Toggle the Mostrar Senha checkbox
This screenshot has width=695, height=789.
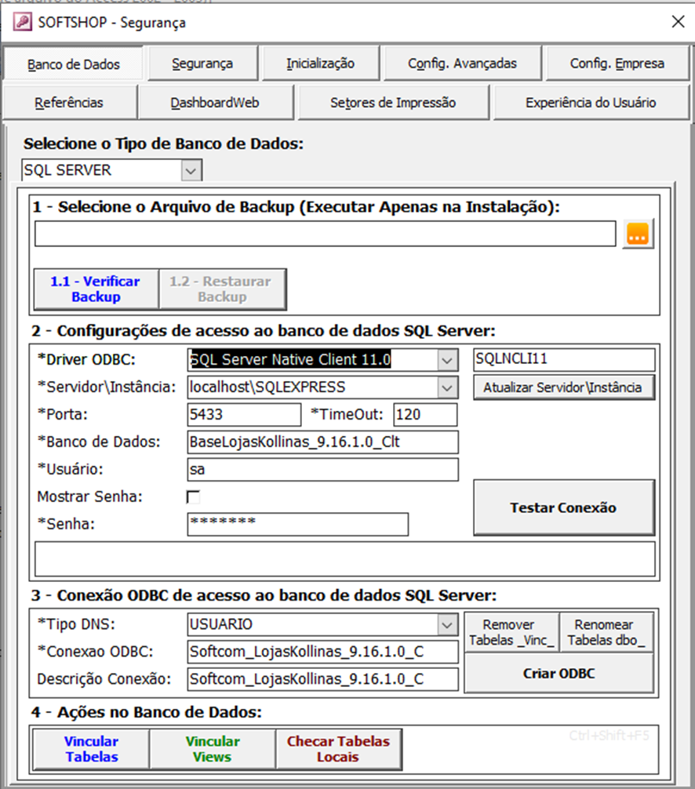point(193,496)
